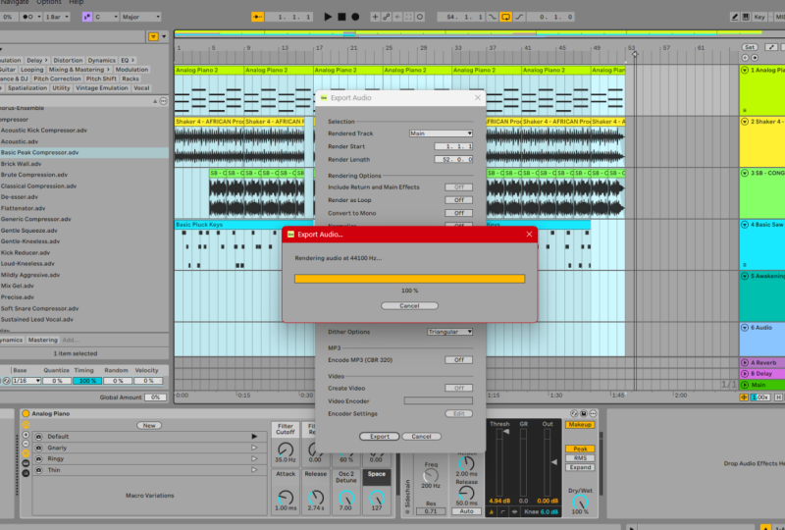Viewport: 785px width, 530px height.
Task: Click the camera icon beside Default variation
Action: click(x=39, y=437)
